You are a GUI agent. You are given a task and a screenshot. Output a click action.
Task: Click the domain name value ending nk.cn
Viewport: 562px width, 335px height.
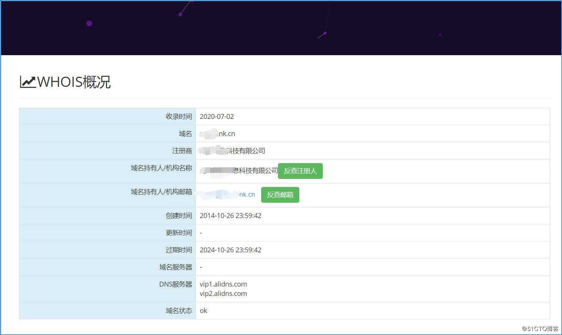point(218,134)
